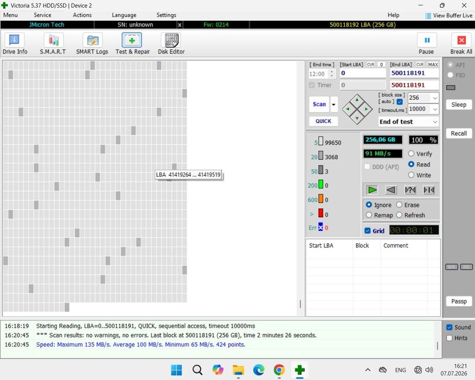The height and width of the screenshot is (380, 475).
Task: Click the Break All icon
Action: click(x=461, y=43)
